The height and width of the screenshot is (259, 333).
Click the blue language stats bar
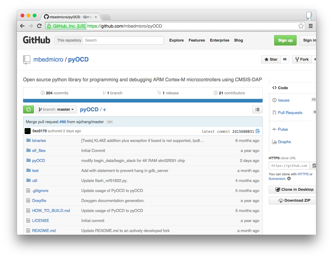pos(143,101)
